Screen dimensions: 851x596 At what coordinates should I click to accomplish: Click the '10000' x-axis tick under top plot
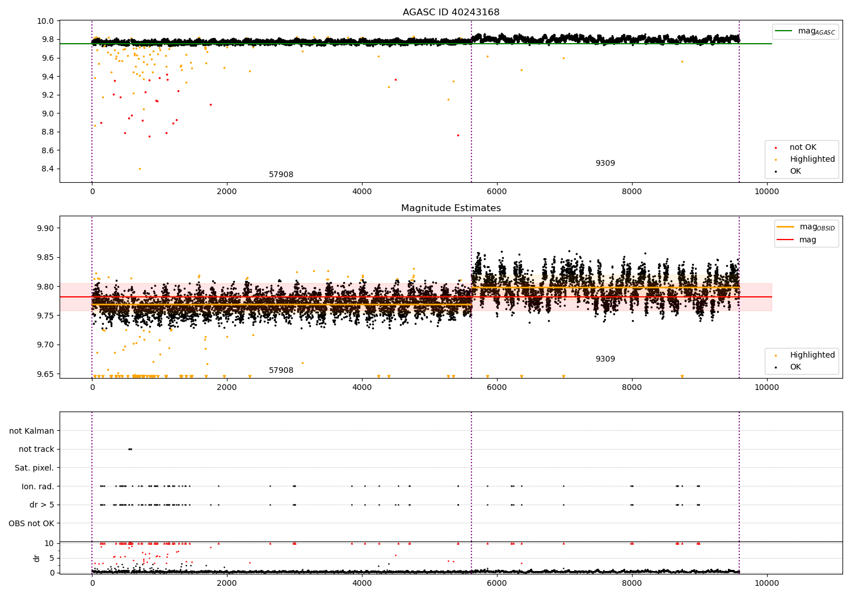766,192
